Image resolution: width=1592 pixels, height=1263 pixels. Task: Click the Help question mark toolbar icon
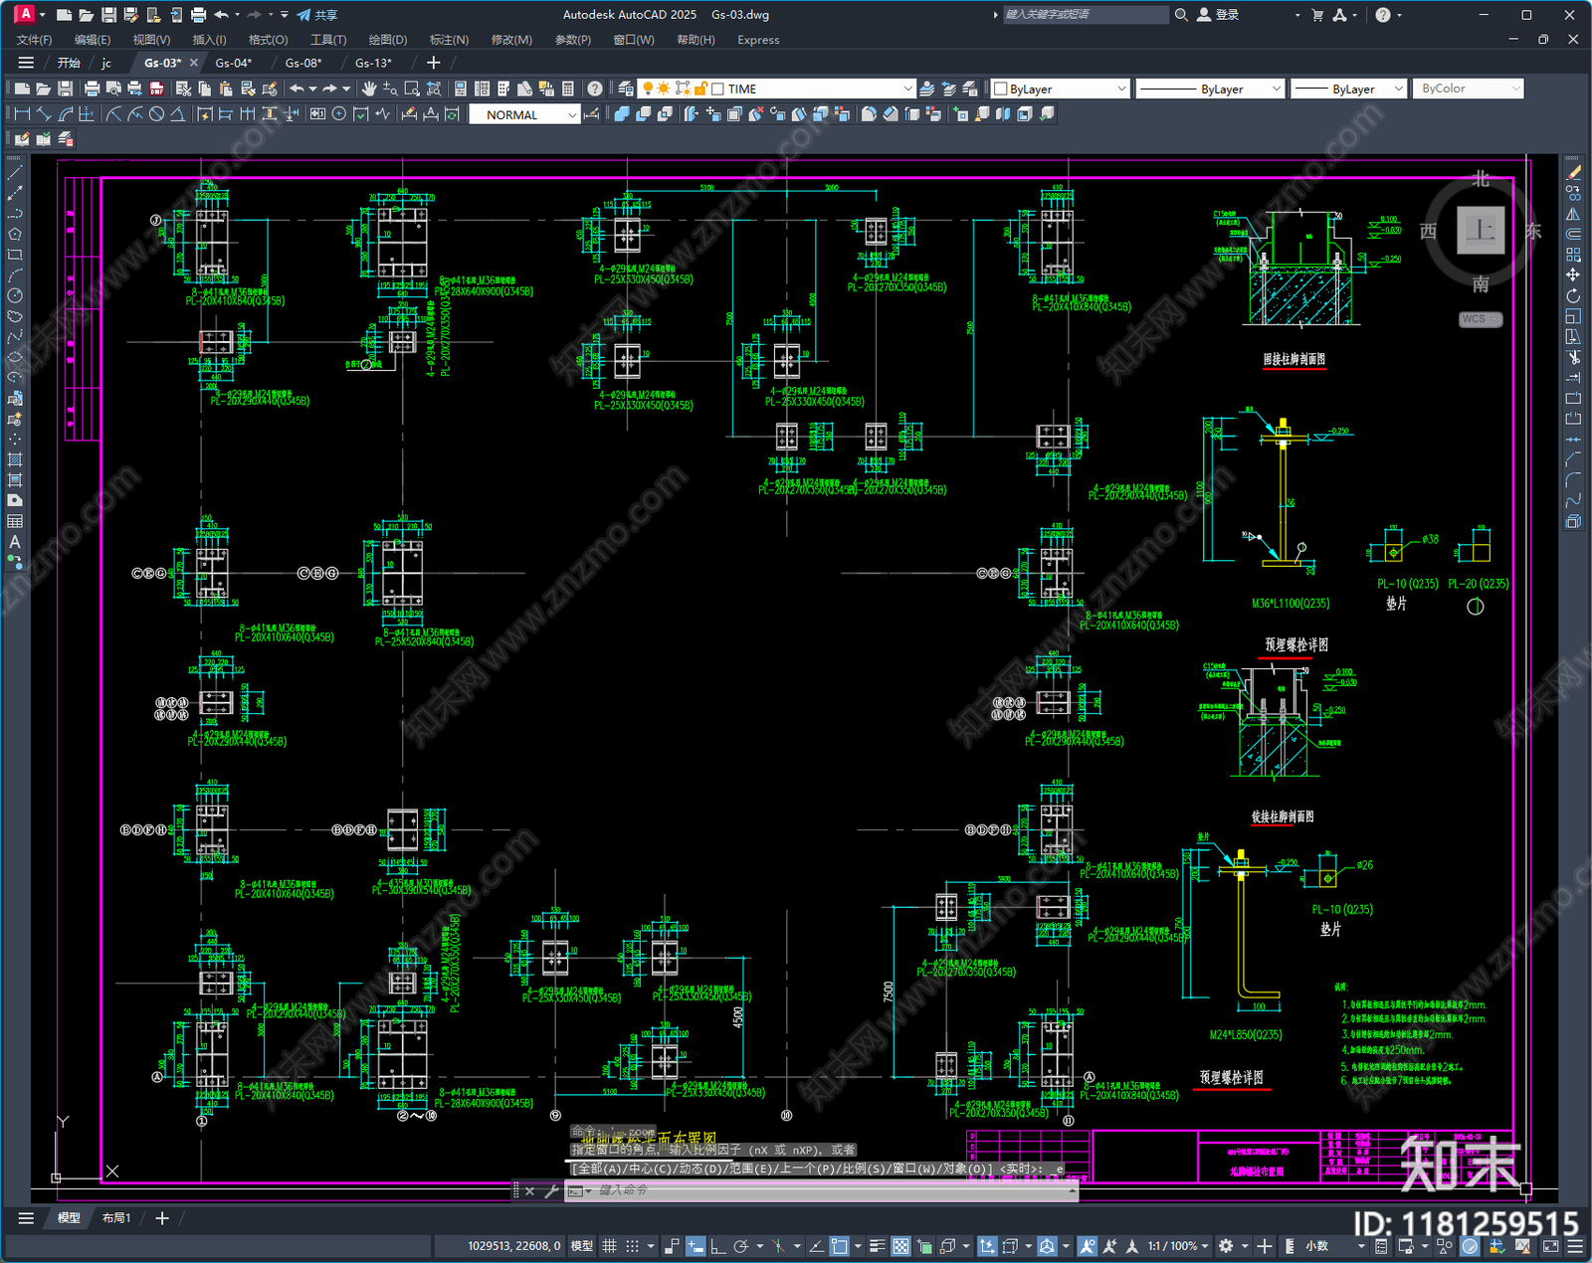(595, 89)
